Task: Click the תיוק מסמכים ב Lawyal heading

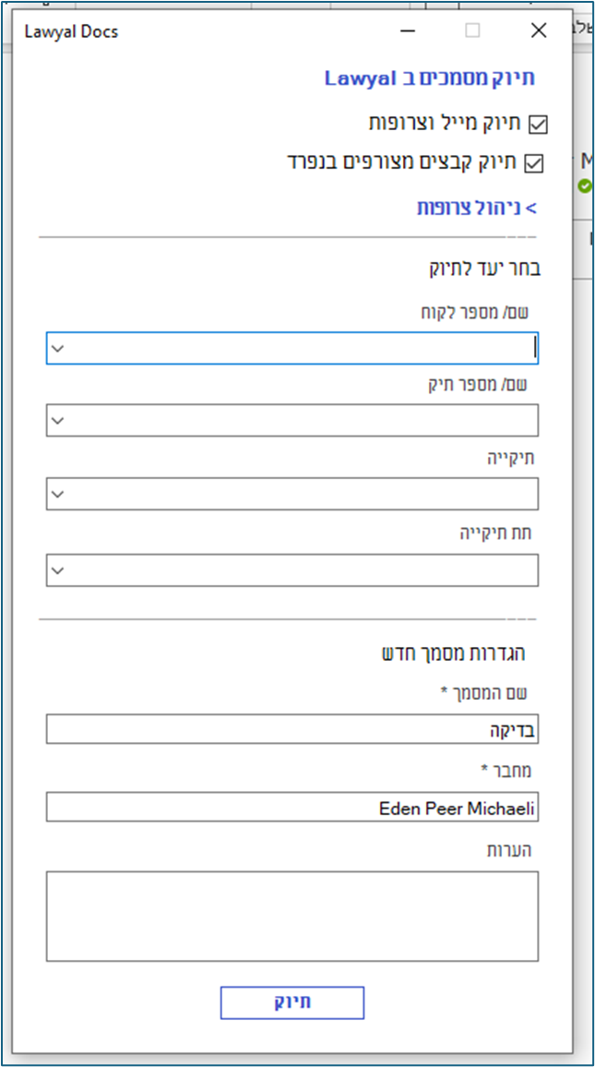Action: [x=429, y=79]
